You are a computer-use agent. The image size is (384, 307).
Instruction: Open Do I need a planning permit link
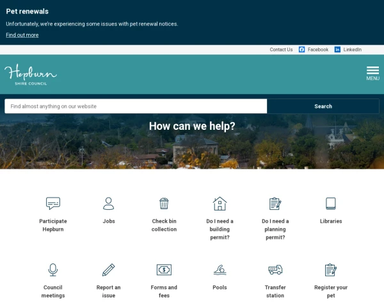275,229
